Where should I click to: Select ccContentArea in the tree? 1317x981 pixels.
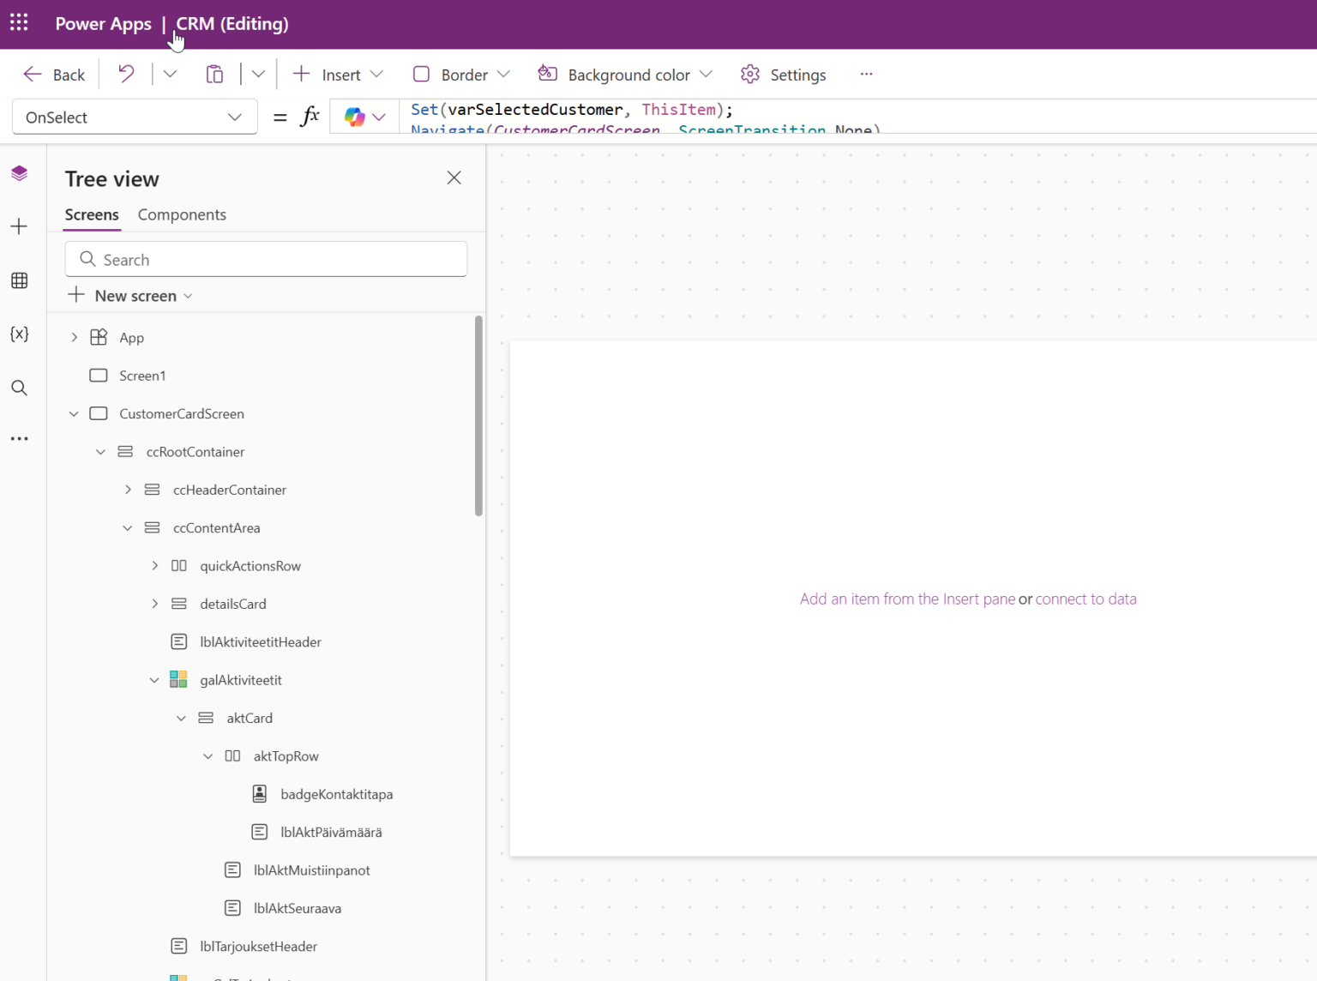point(216,528)
